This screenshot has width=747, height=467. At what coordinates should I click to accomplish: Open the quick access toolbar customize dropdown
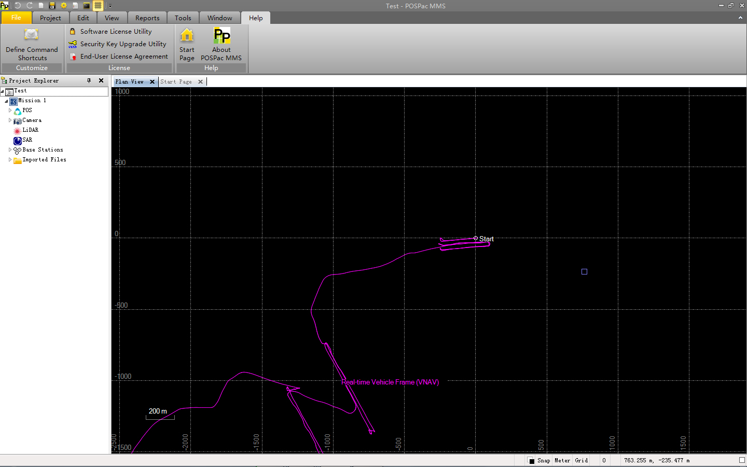pyautogui.click(x=110, y=6)
